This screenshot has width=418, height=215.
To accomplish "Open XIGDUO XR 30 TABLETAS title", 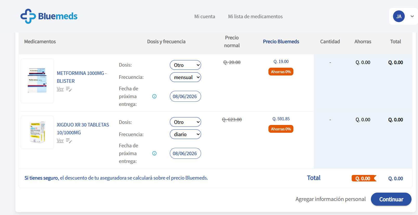I will point(83,129).
